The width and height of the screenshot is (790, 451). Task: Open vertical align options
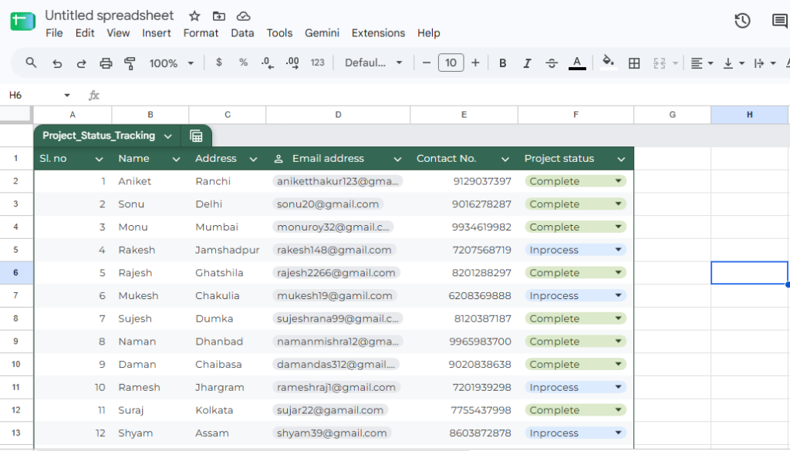[x=734, y=63]
